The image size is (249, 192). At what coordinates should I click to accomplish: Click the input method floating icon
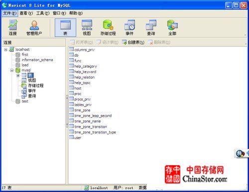tap(240, 154)
